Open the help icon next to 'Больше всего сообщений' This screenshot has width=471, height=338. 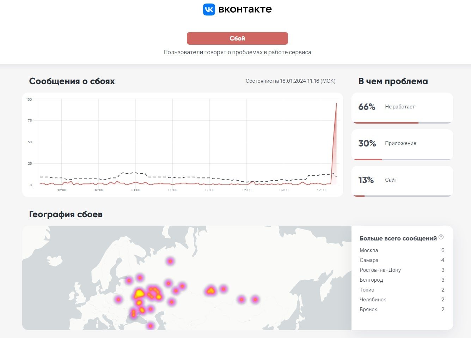tap(441, 238)
